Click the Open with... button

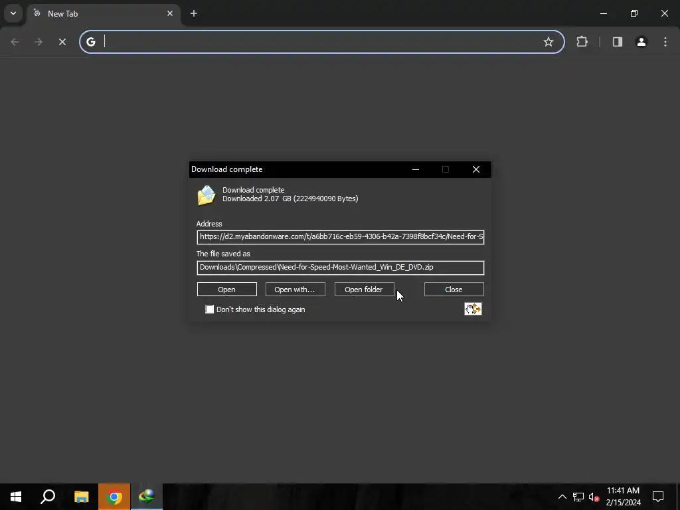[x=295, y=290]
